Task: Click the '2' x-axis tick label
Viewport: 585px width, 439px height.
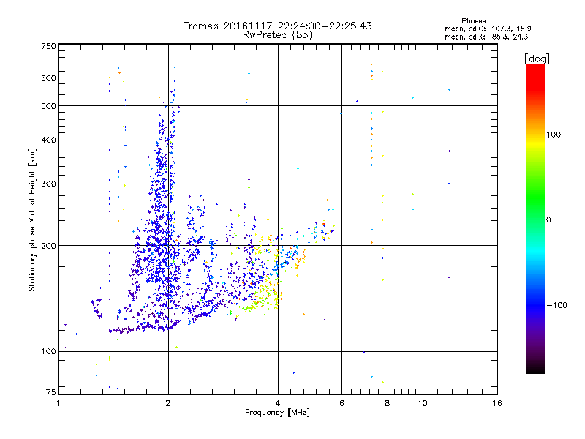Action: coord(168,403)
